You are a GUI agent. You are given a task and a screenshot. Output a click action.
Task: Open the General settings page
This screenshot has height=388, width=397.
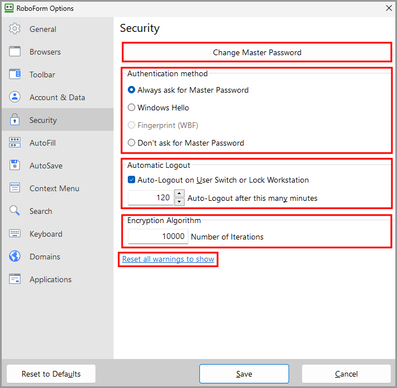coord(58,29)
